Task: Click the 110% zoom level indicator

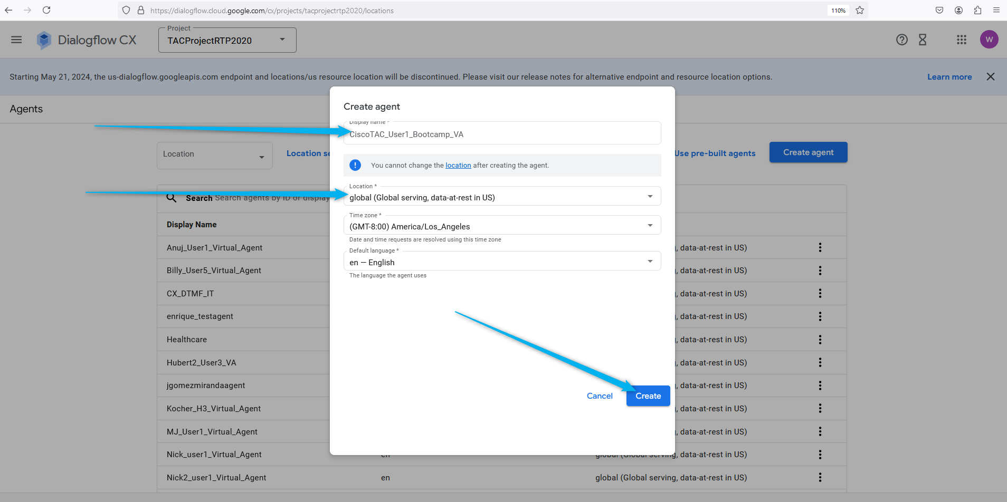Action: tap(838, 10)
